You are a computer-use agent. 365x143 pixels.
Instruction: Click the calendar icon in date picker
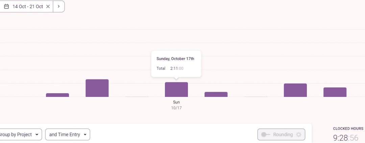tap(6, 6)
